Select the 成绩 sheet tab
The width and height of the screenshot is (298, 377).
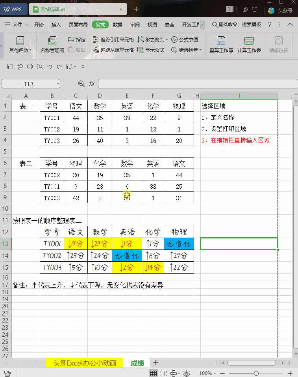137,363
